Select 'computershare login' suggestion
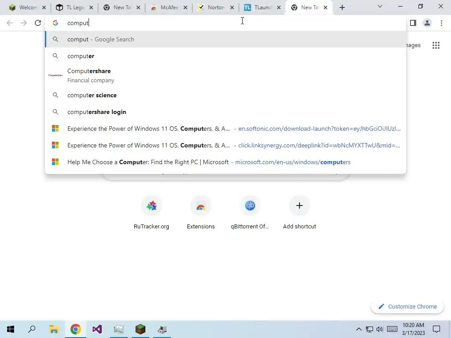The height and width of the screenshot is (338, 451). 225,112
